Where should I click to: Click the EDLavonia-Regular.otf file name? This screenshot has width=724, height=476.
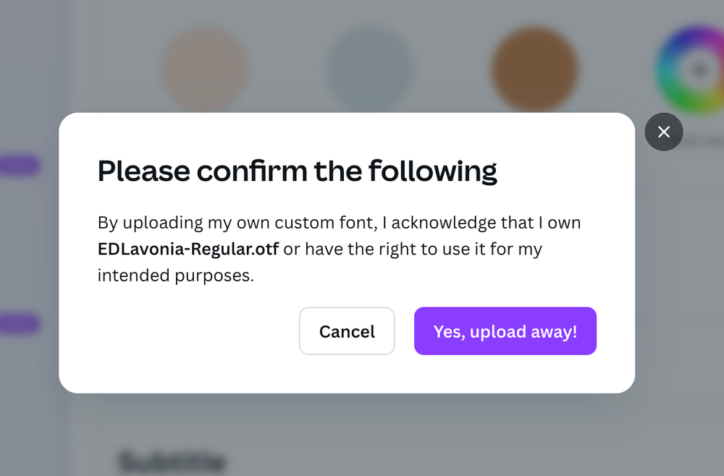[x=188, y=249]
